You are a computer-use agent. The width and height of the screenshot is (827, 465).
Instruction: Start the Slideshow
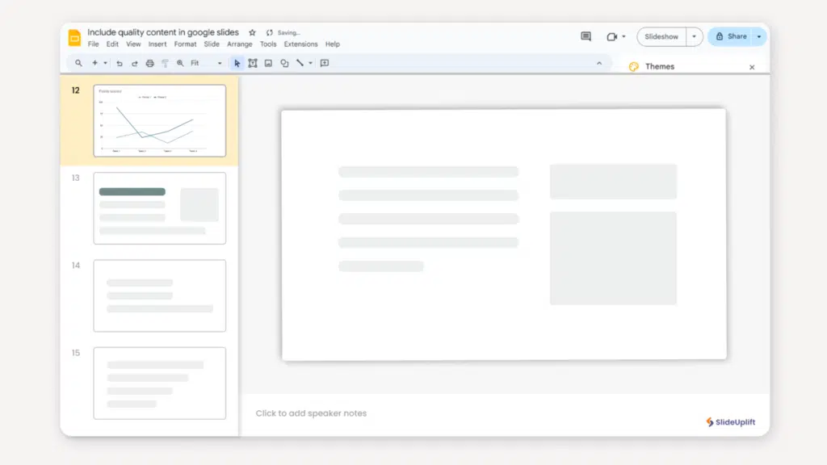click(661, 36)
